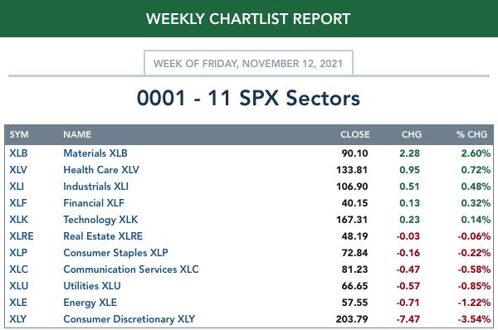Open the XLU symbol link
Image resolution: width=498 pixels, height=330 pixels.
point(19,285)
